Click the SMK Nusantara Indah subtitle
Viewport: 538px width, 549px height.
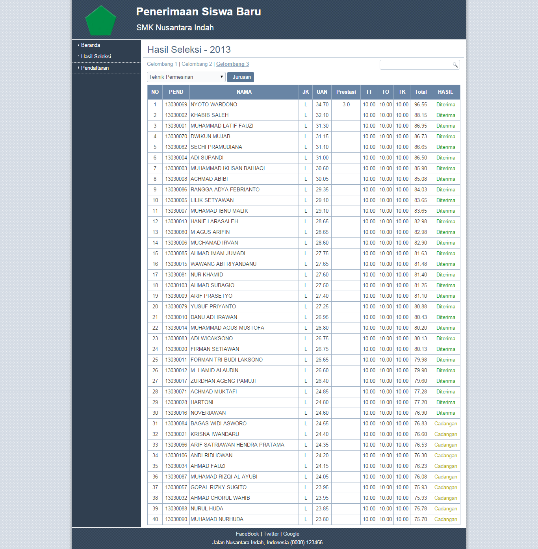coord(175,28)
